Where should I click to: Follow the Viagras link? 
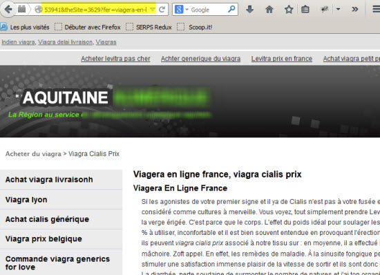tap(106, 42)
